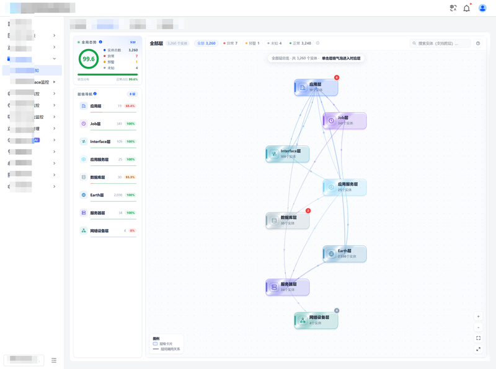Click the Earth层 globe icon in layer navigation
The image size is (496, 369).
tap(84, 195)
